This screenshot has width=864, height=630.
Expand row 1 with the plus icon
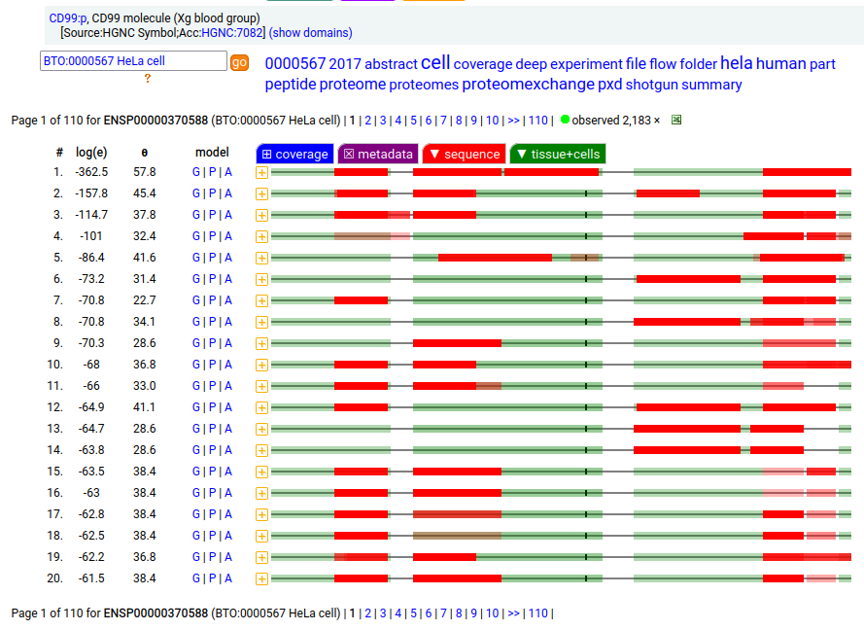[x=261, y=172]
